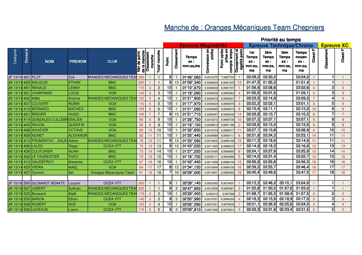362x255 pixels.
Task: Select the name cell 'GONZALES CULLEBR'
Action: pyautogui.click(x=49, y=120)
